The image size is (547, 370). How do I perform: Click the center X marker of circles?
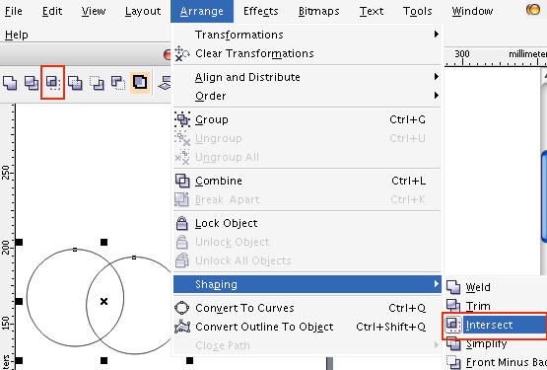click(x=103, y=301)
